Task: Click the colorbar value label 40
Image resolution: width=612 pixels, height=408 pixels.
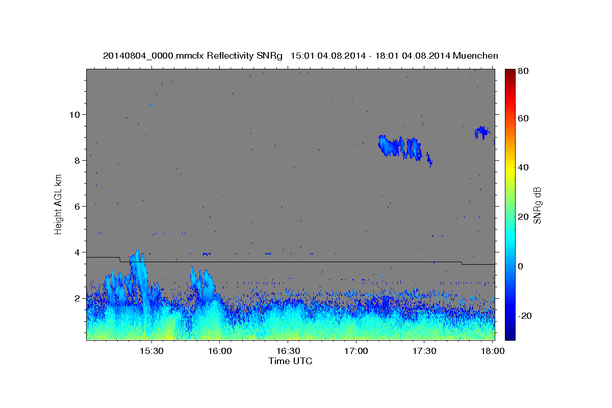Action: tap(524, 167)
